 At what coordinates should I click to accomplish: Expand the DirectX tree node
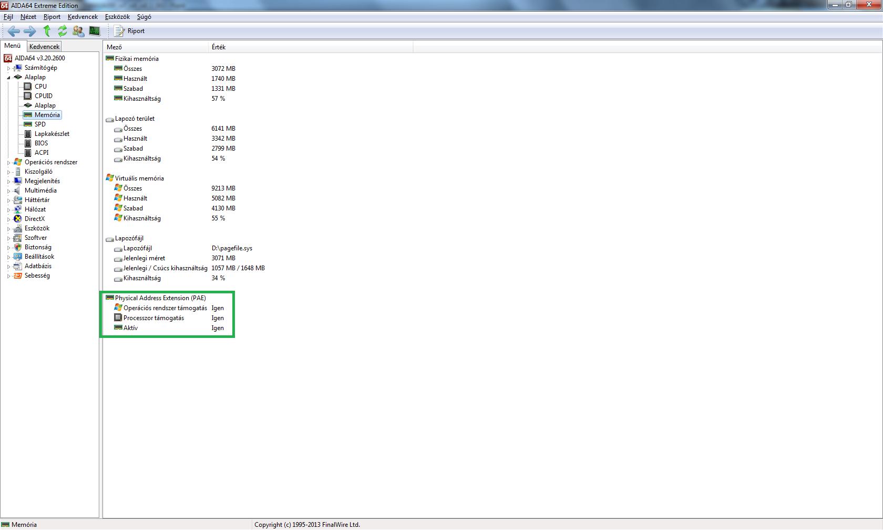8,219
